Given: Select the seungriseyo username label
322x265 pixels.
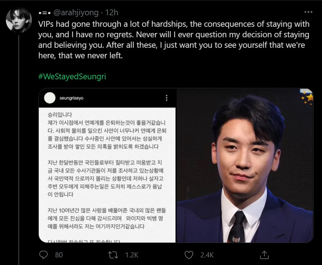Looking at the screenshot, I should tap(71, 98).
